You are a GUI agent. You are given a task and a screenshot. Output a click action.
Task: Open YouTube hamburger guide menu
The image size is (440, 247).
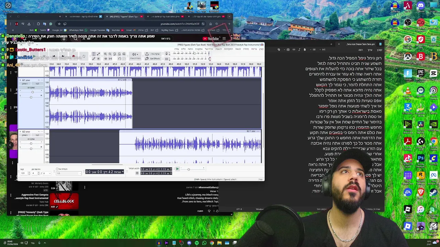pos(224,39)
